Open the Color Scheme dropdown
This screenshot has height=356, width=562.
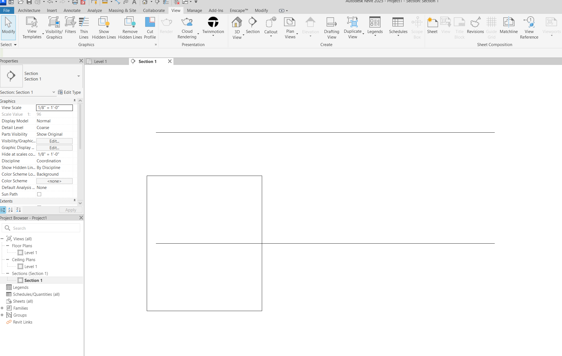tap(54, 181)
